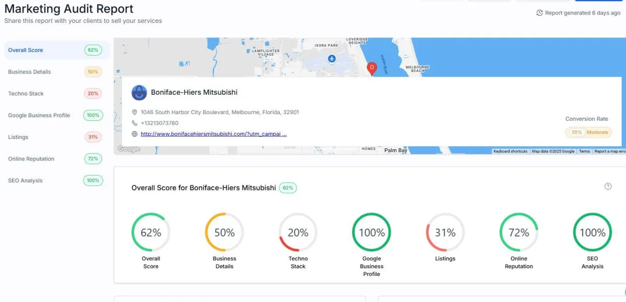The height and width of the screenshot is (302, 626).
Task: Open the bonifacehiersmitsubishi.com website link
Action: tap(213, 134)
